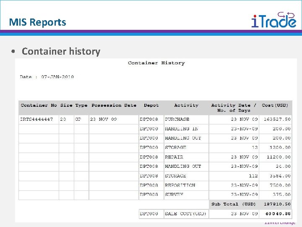The width and height of the screenshot is (302, 227).
Task: Click the handling out cost 24.00
Action: tap(283, 166)
